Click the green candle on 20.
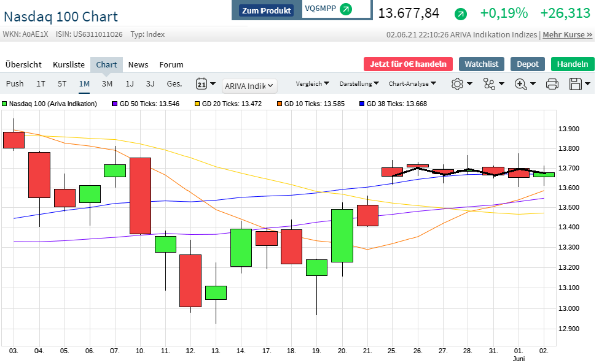Screen dimensions: 599x363 [x=342, y=235]
